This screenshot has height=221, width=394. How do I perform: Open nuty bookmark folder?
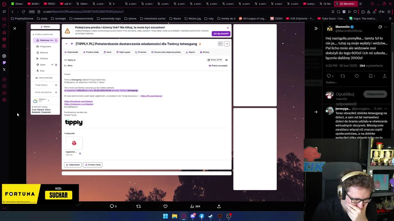(208, 18)
